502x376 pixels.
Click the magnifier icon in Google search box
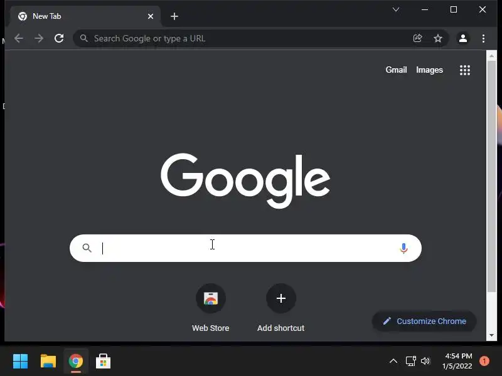87,248
